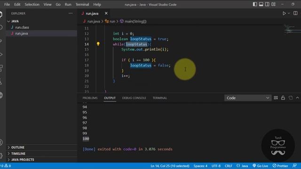Toggle the primary side bar layout icon
The height and width of the screenshot is (169, 301).
pyautogui.click(x=255, y=4)
